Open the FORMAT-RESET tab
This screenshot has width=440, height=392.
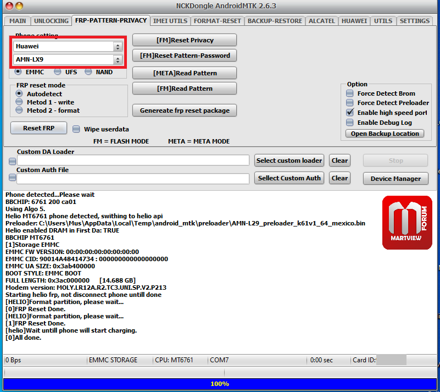(217, 21)
